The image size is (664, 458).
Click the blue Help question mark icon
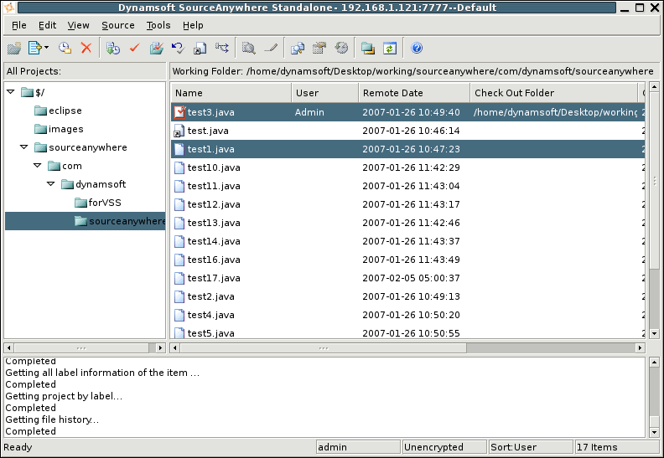[x=417, y=49]
